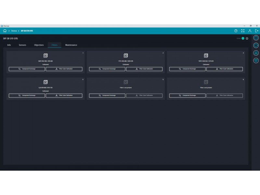
Task: Open the Maintenance tab
Action: [x=71, y=45]
